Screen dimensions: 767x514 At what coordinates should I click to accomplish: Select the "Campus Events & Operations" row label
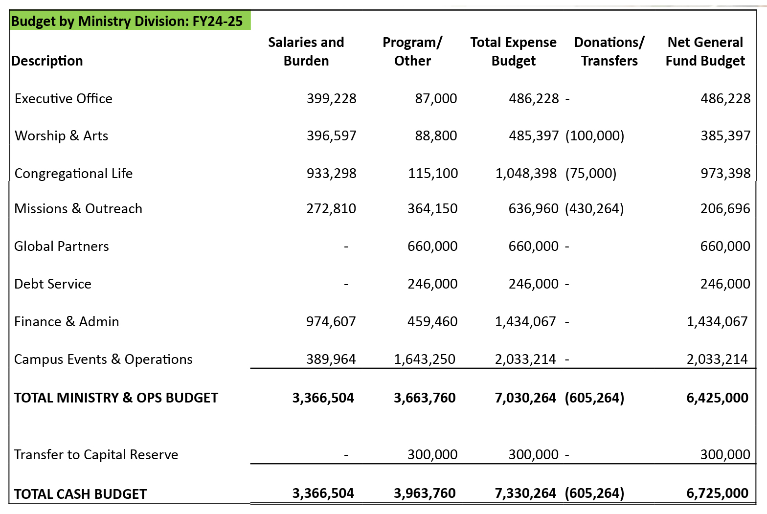[x=103, y=359]
